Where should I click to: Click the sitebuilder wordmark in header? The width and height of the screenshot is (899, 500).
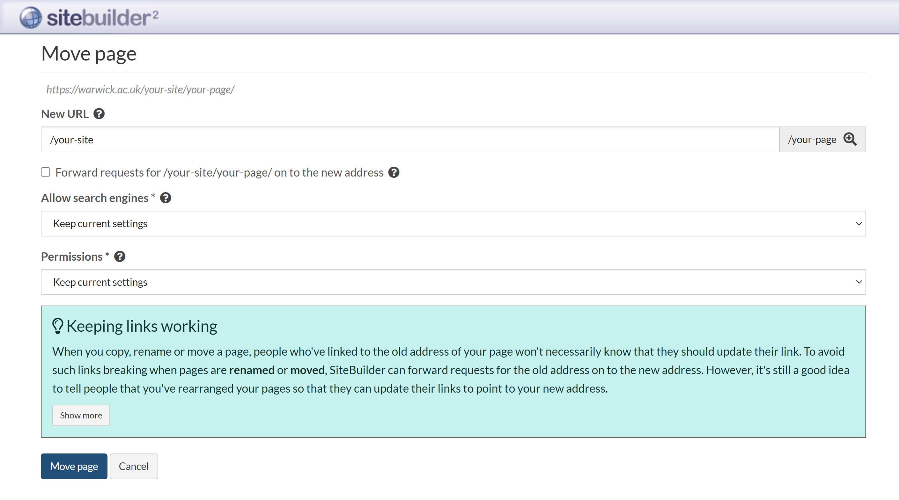pos(102,18)
